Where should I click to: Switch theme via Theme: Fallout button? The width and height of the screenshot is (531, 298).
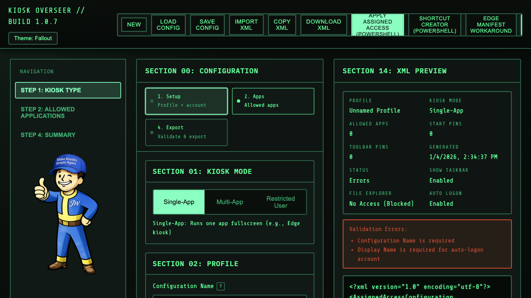(33, 38)
